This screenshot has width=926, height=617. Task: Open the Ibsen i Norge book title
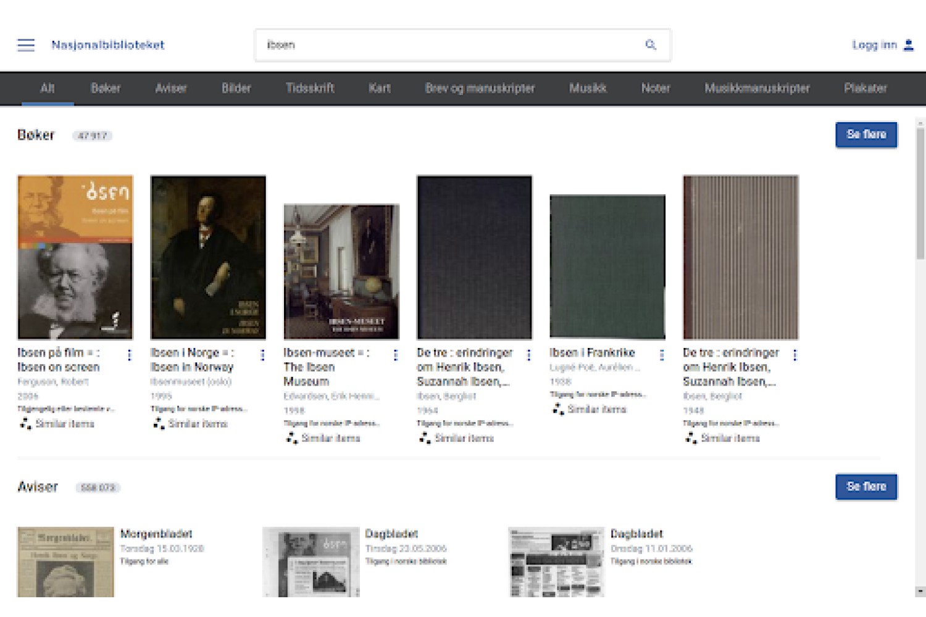193,360
